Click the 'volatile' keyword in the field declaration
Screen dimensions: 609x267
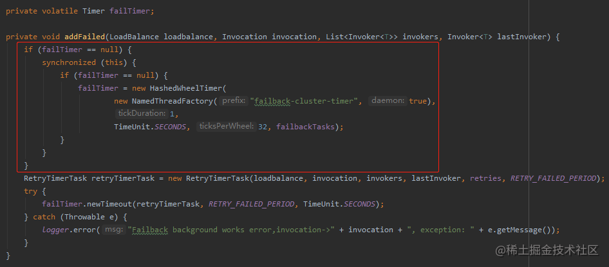click(x=60, y=11)
